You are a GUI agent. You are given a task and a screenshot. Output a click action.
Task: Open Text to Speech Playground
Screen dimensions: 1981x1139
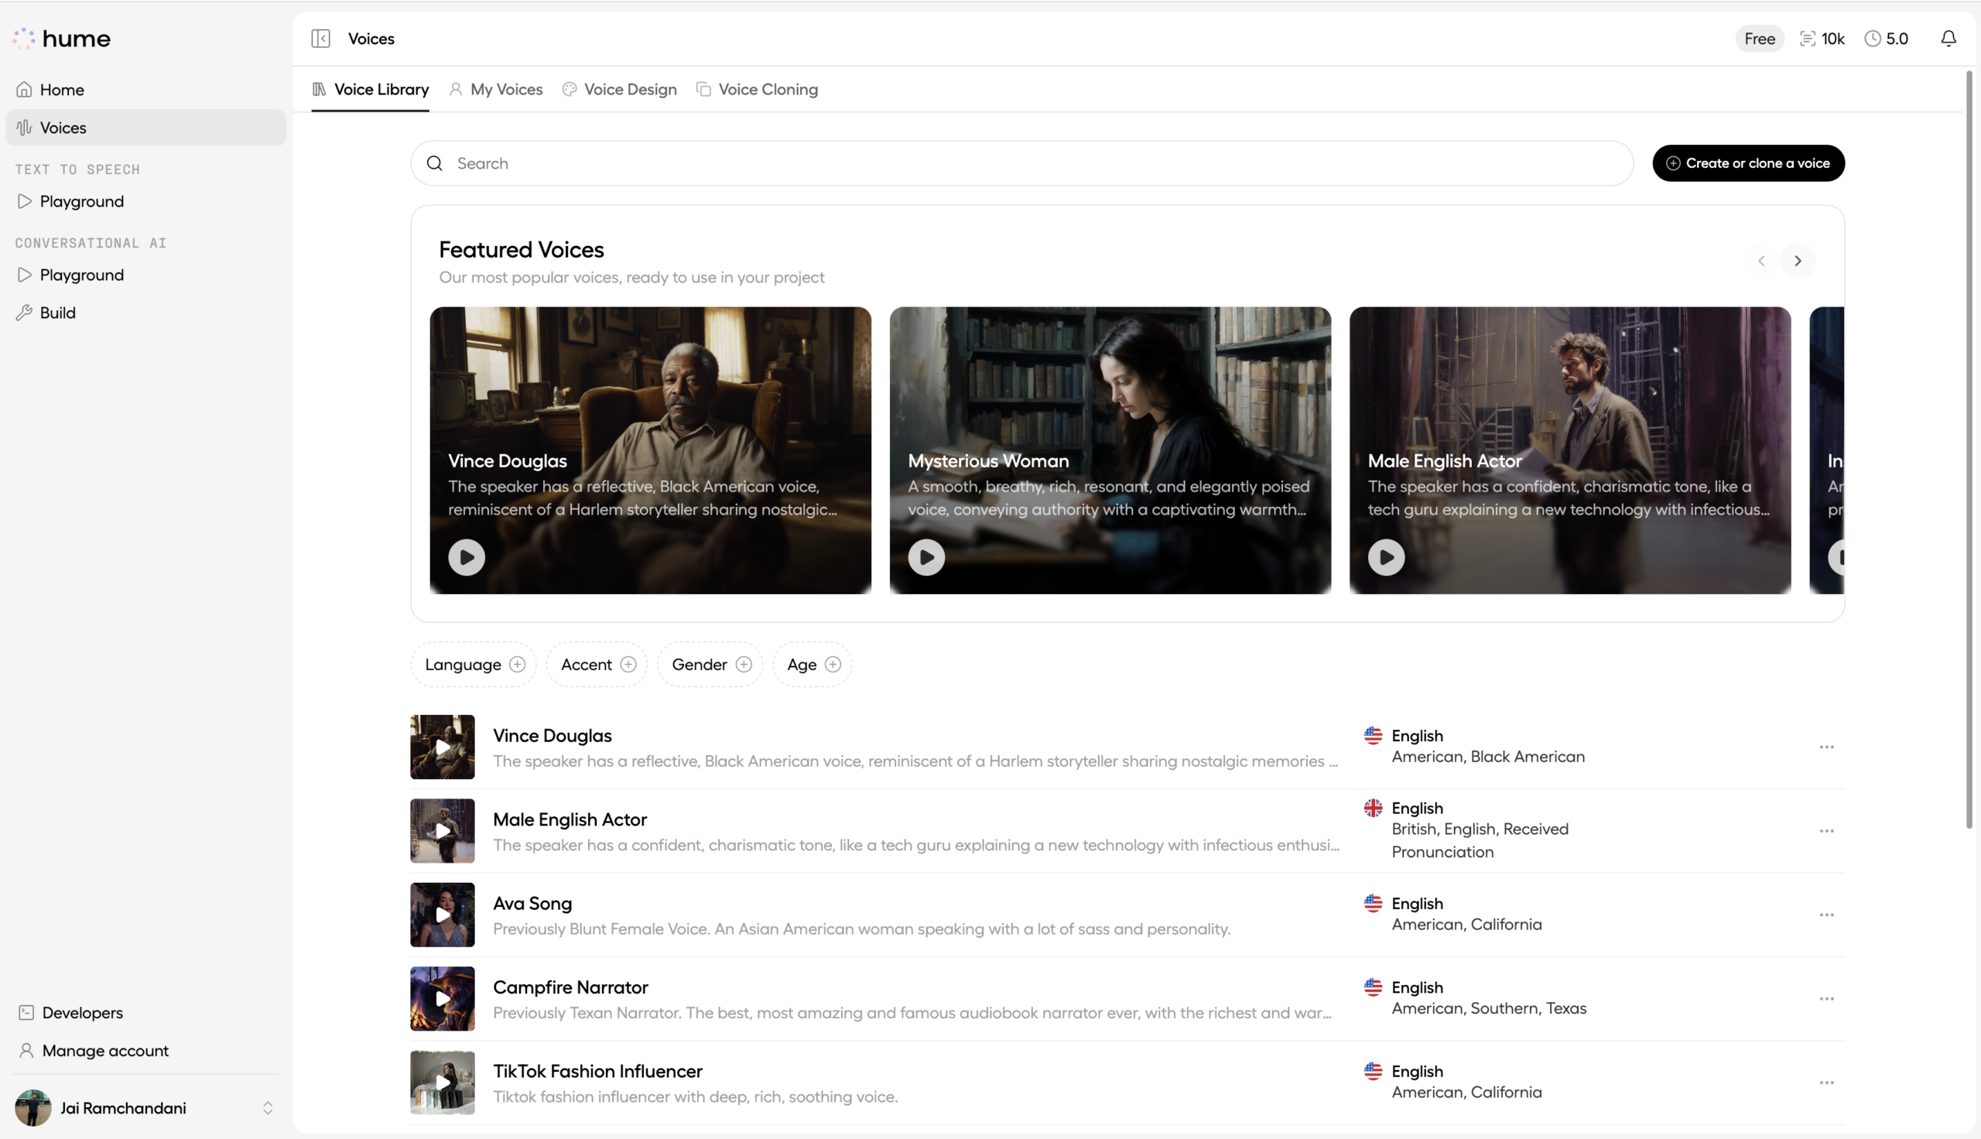click(146, 201)
